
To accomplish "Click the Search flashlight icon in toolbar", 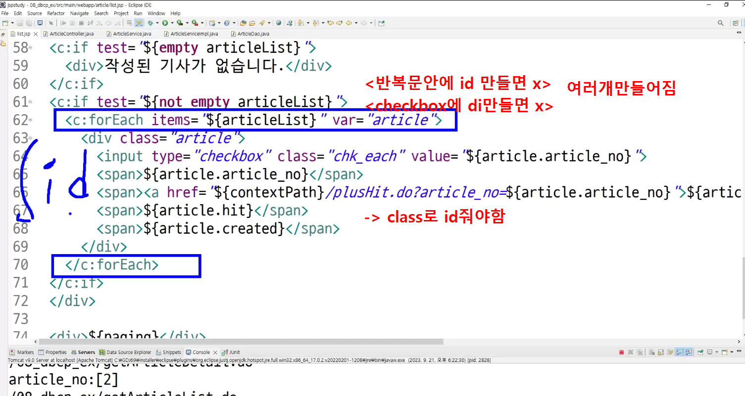I will tap(262, 23).
